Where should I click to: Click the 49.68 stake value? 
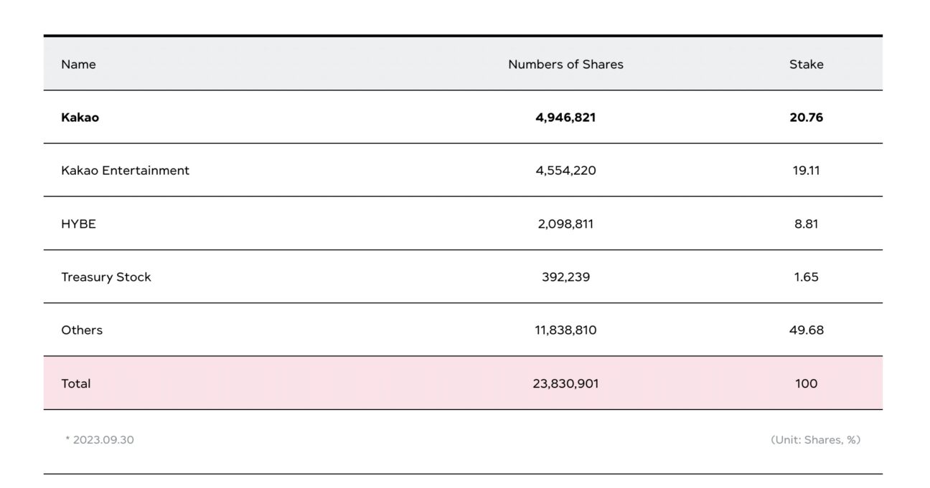[x=806, y=330]
